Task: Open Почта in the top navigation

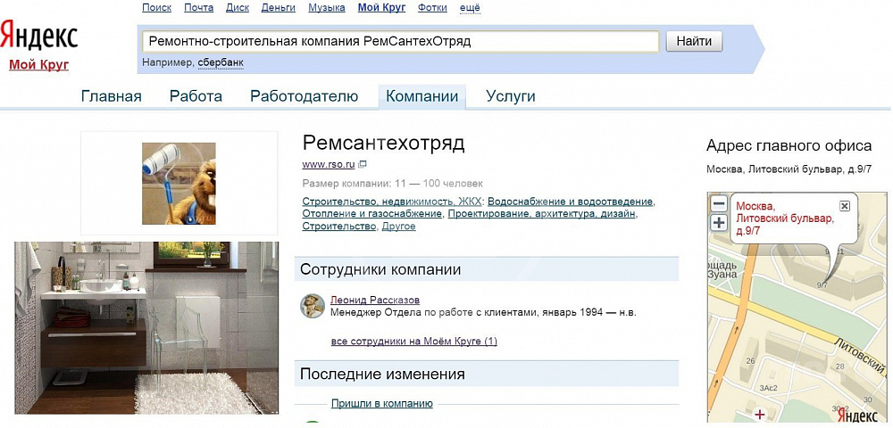Action: click(x=199, y=7)
